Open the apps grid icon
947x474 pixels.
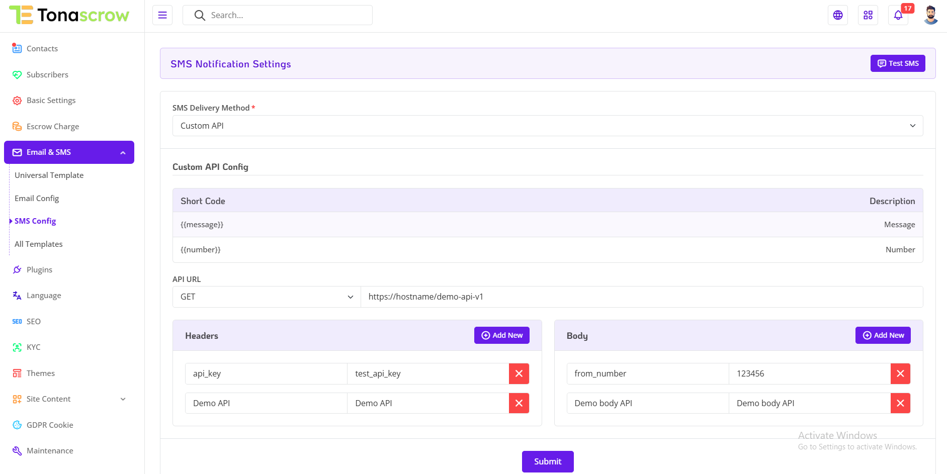tap(868, 15)
